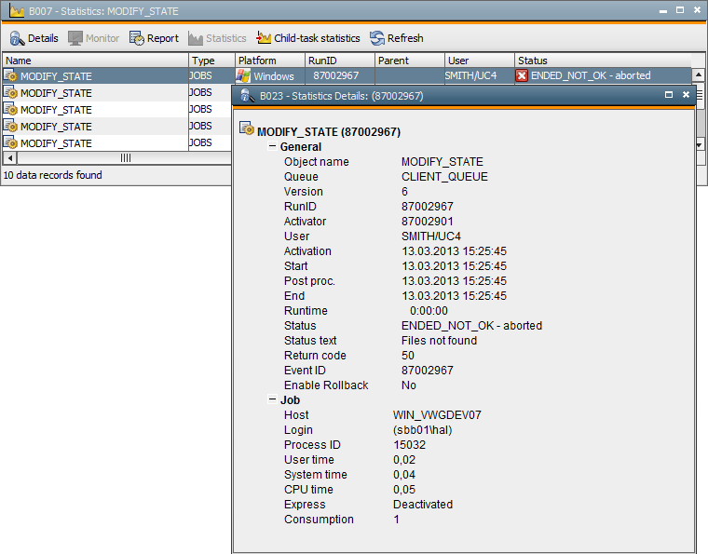Select the second MODIFY_STATE row
The width and height of the screenshot is (708, 554).
(x=56, y=93)
